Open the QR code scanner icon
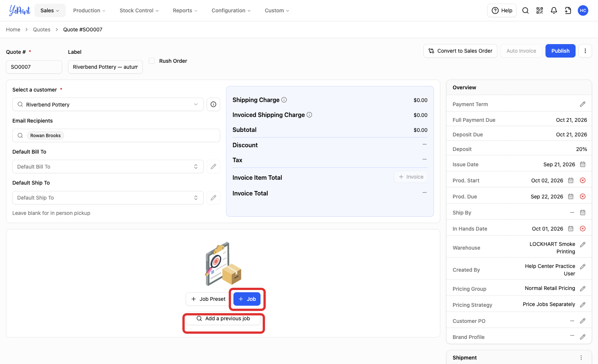 pyautogui.click(x=540, y=10)
